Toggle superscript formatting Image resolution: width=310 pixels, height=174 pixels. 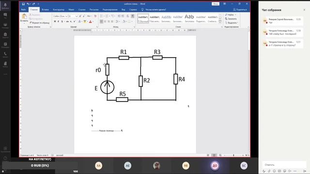75,21
